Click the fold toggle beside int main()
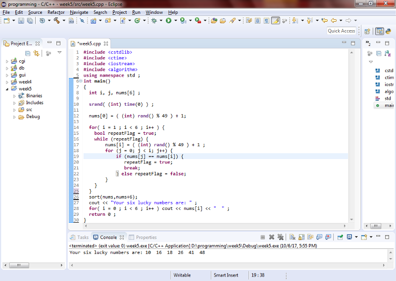 81,81
